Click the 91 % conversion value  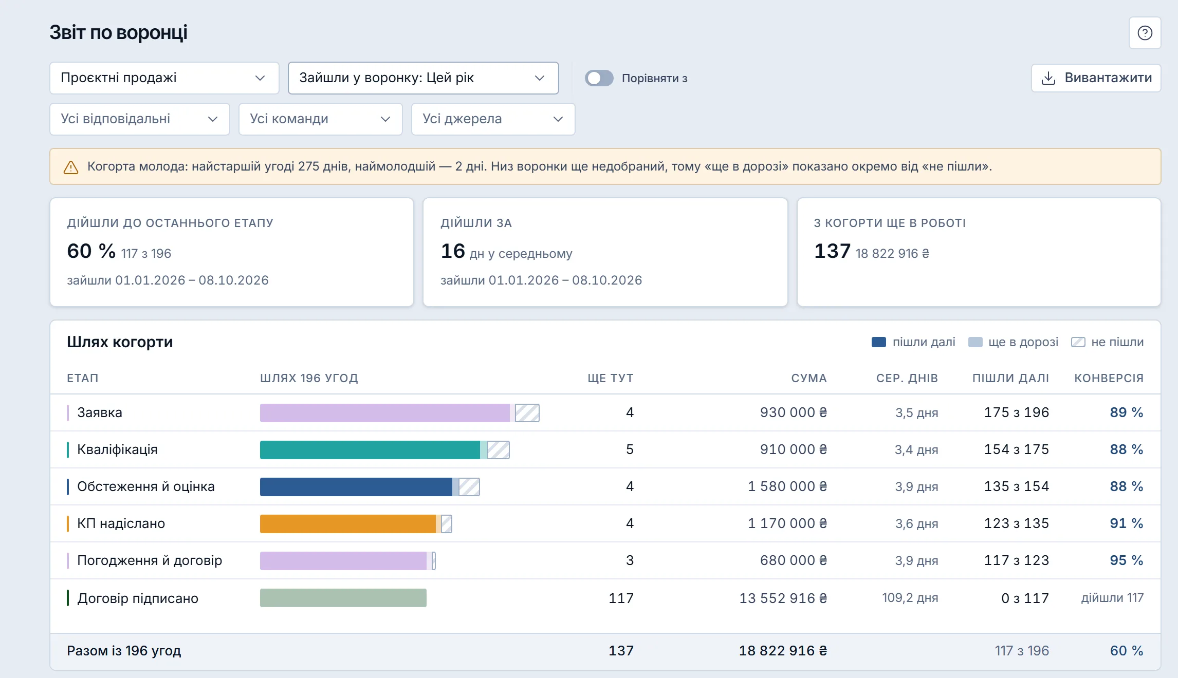pyautogui.click(x=1127, y=523)
